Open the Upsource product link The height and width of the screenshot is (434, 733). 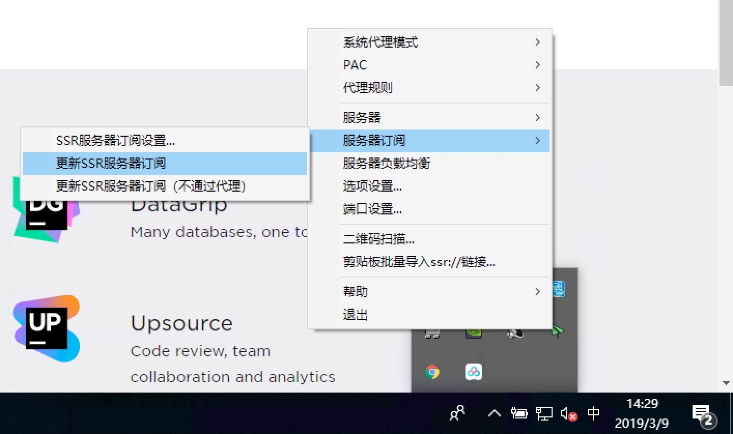[181, 323]
